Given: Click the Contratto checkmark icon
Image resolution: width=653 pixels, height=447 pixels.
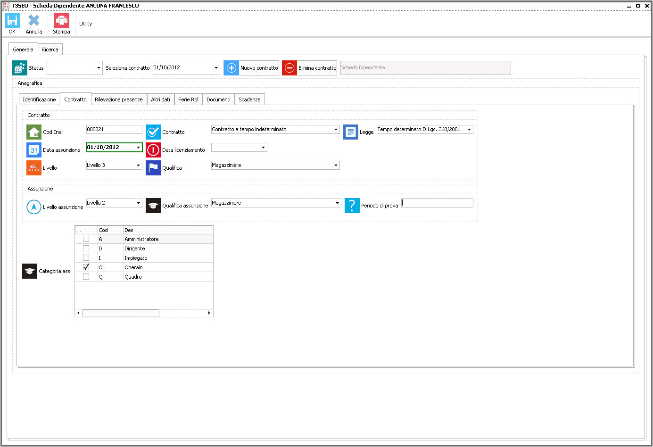Looking at the screenshot, I should pos(153,132).
